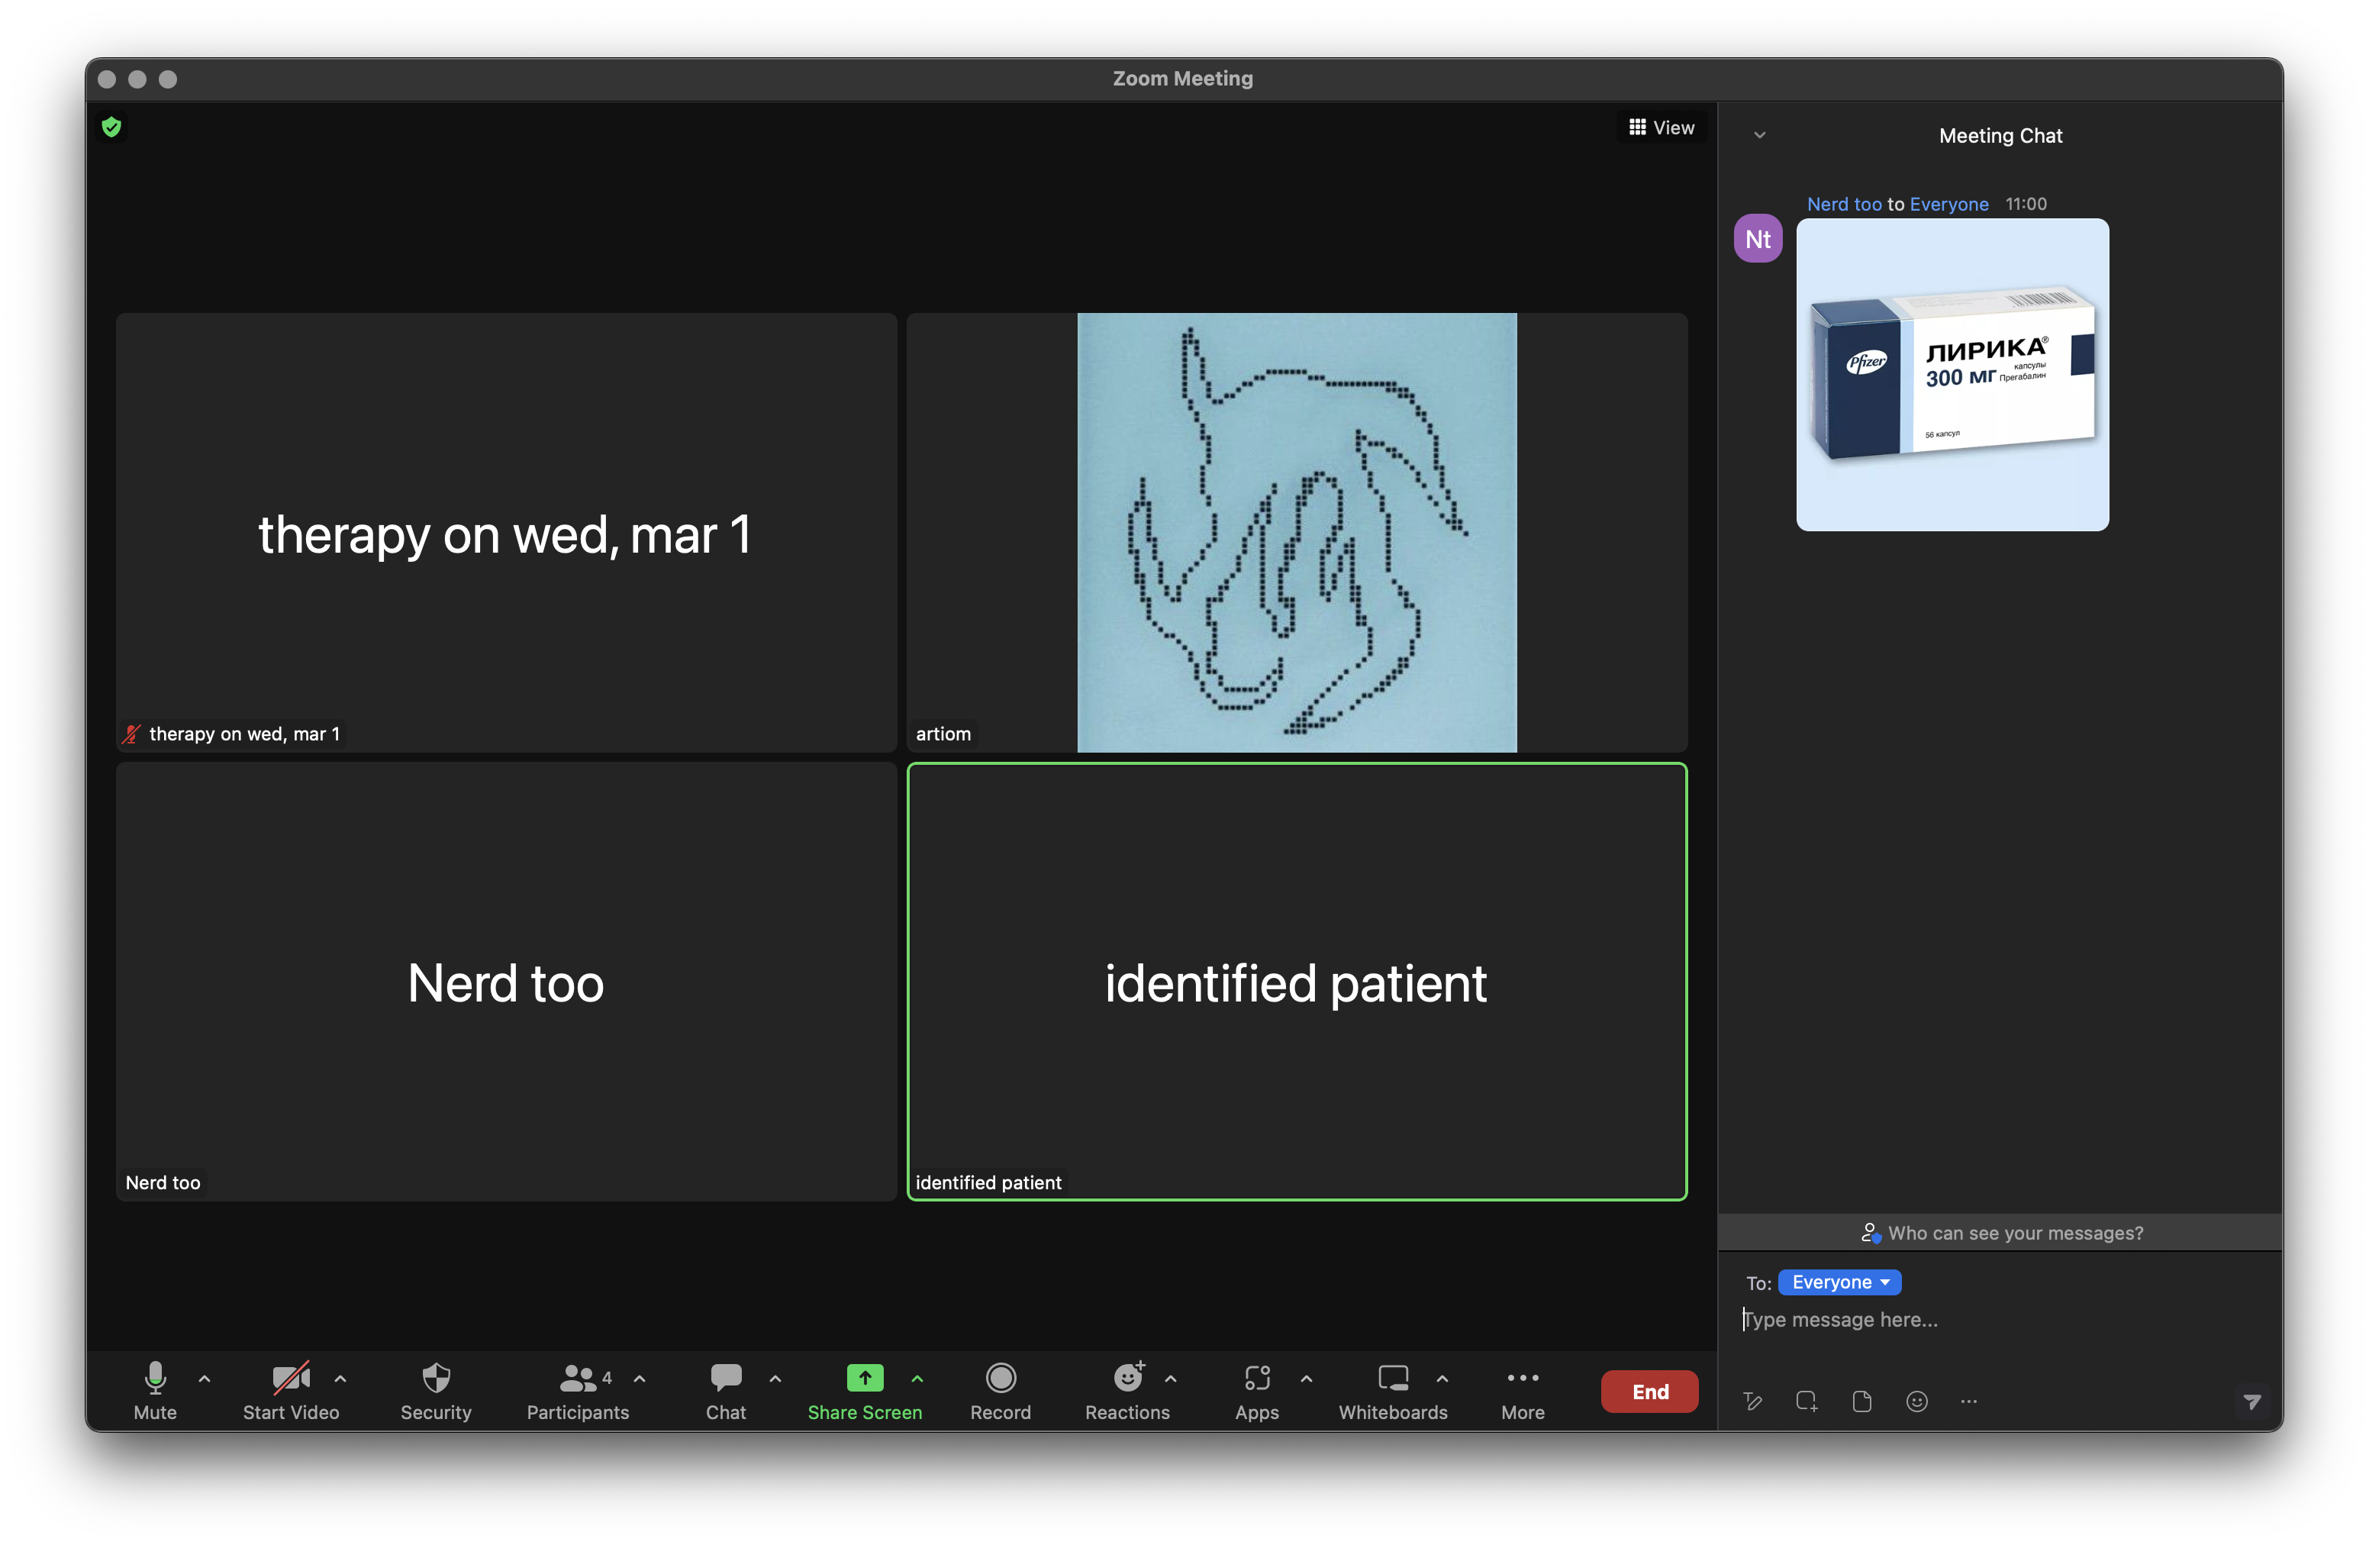Click muted mic icon on therapy tile
2369x1545 pixels.
[x=131, y=734]
